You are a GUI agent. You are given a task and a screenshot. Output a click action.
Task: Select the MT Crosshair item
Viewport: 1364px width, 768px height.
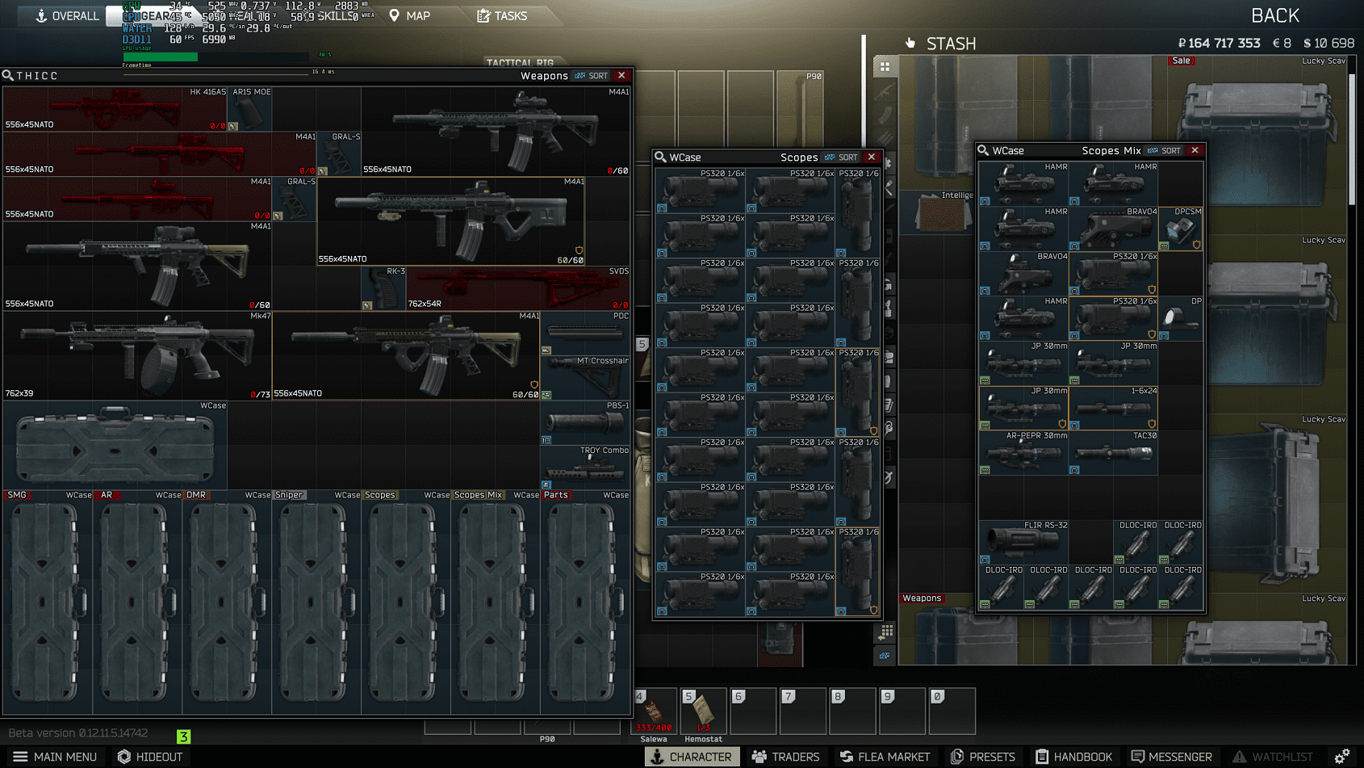584,378
